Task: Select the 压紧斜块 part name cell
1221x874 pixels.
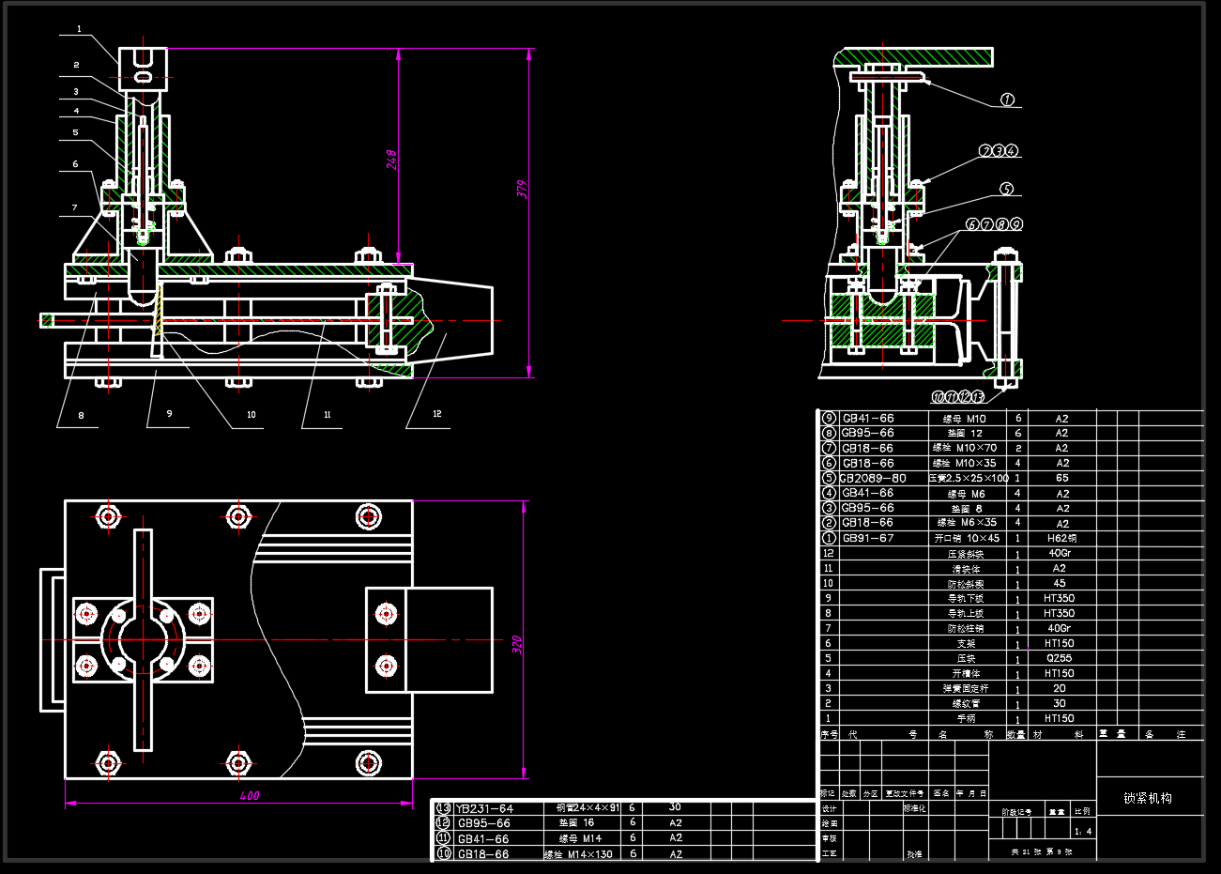Action: pos(966,554)
